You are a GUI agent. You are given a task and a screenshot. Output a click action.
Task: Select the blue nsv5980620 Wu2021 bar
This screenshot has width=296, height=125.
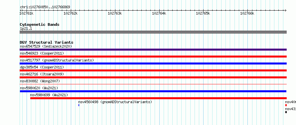point(153,91)
